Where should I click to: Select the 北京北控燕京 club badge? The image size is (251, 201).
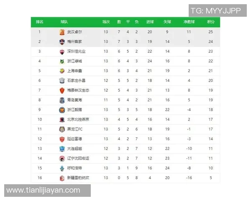click(62, 119)
